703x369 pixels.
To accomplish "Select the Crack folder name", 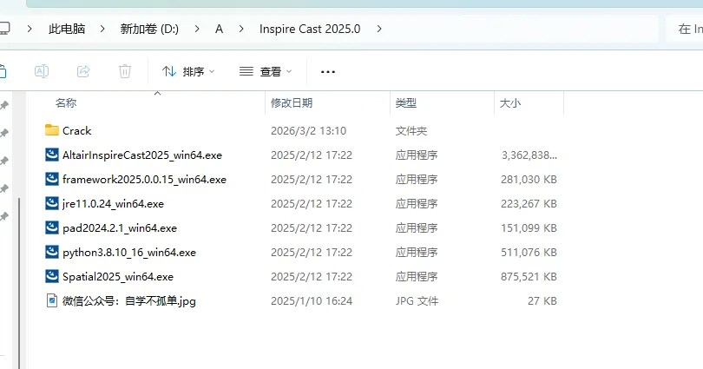I will coord(76,131).
